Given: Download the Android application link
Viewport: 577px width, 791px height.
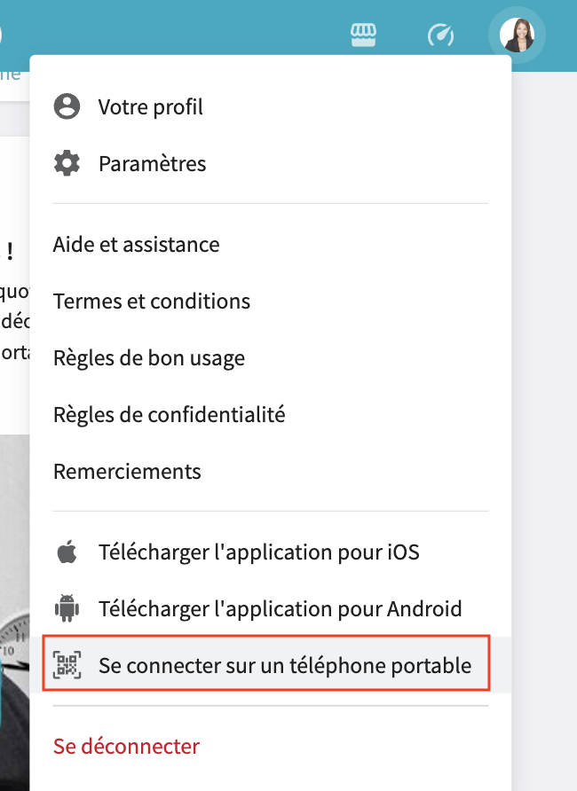Looking at the screenshot, I should point(280,608).
